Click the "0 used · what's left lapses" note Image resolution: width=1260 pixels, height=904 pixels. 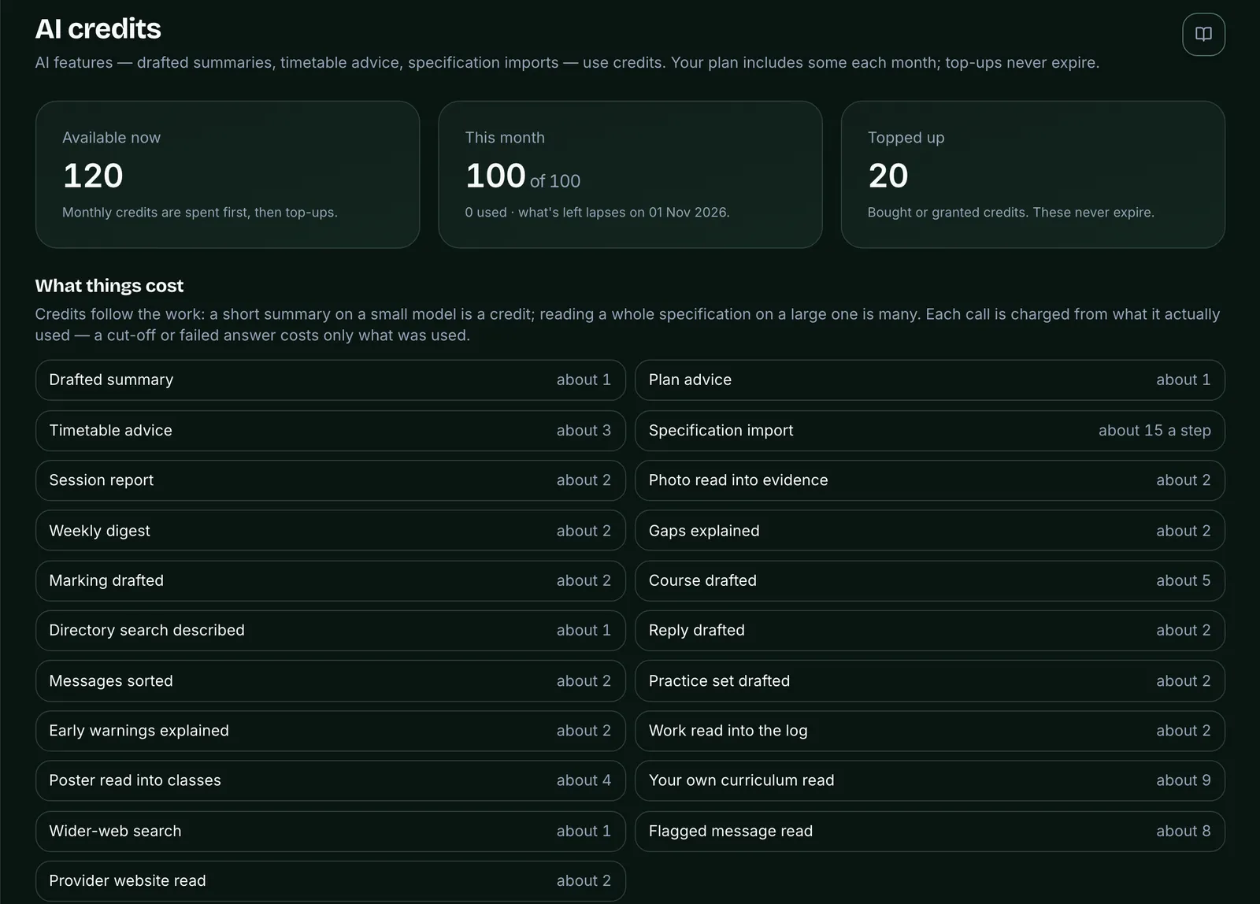pyautogui.click(x=597, y=213)
